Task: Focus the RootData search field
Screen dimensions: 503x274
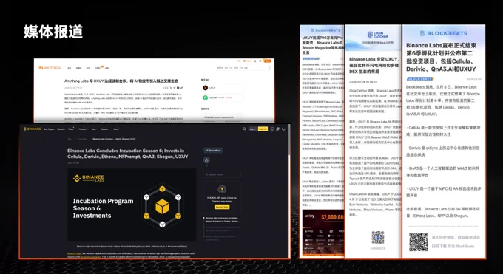Action: click(243, 68)
